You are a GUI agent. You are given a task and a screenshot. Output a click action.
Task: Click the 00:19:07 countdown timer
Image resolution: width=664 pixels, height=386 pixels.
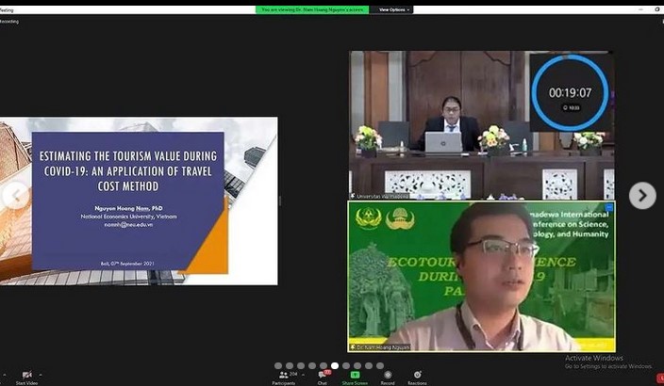pyautogui.click(x=570, y=92)
